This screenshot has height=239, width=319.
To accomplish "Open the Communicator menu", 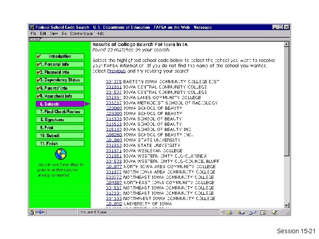I will click(x=82, y=34).
